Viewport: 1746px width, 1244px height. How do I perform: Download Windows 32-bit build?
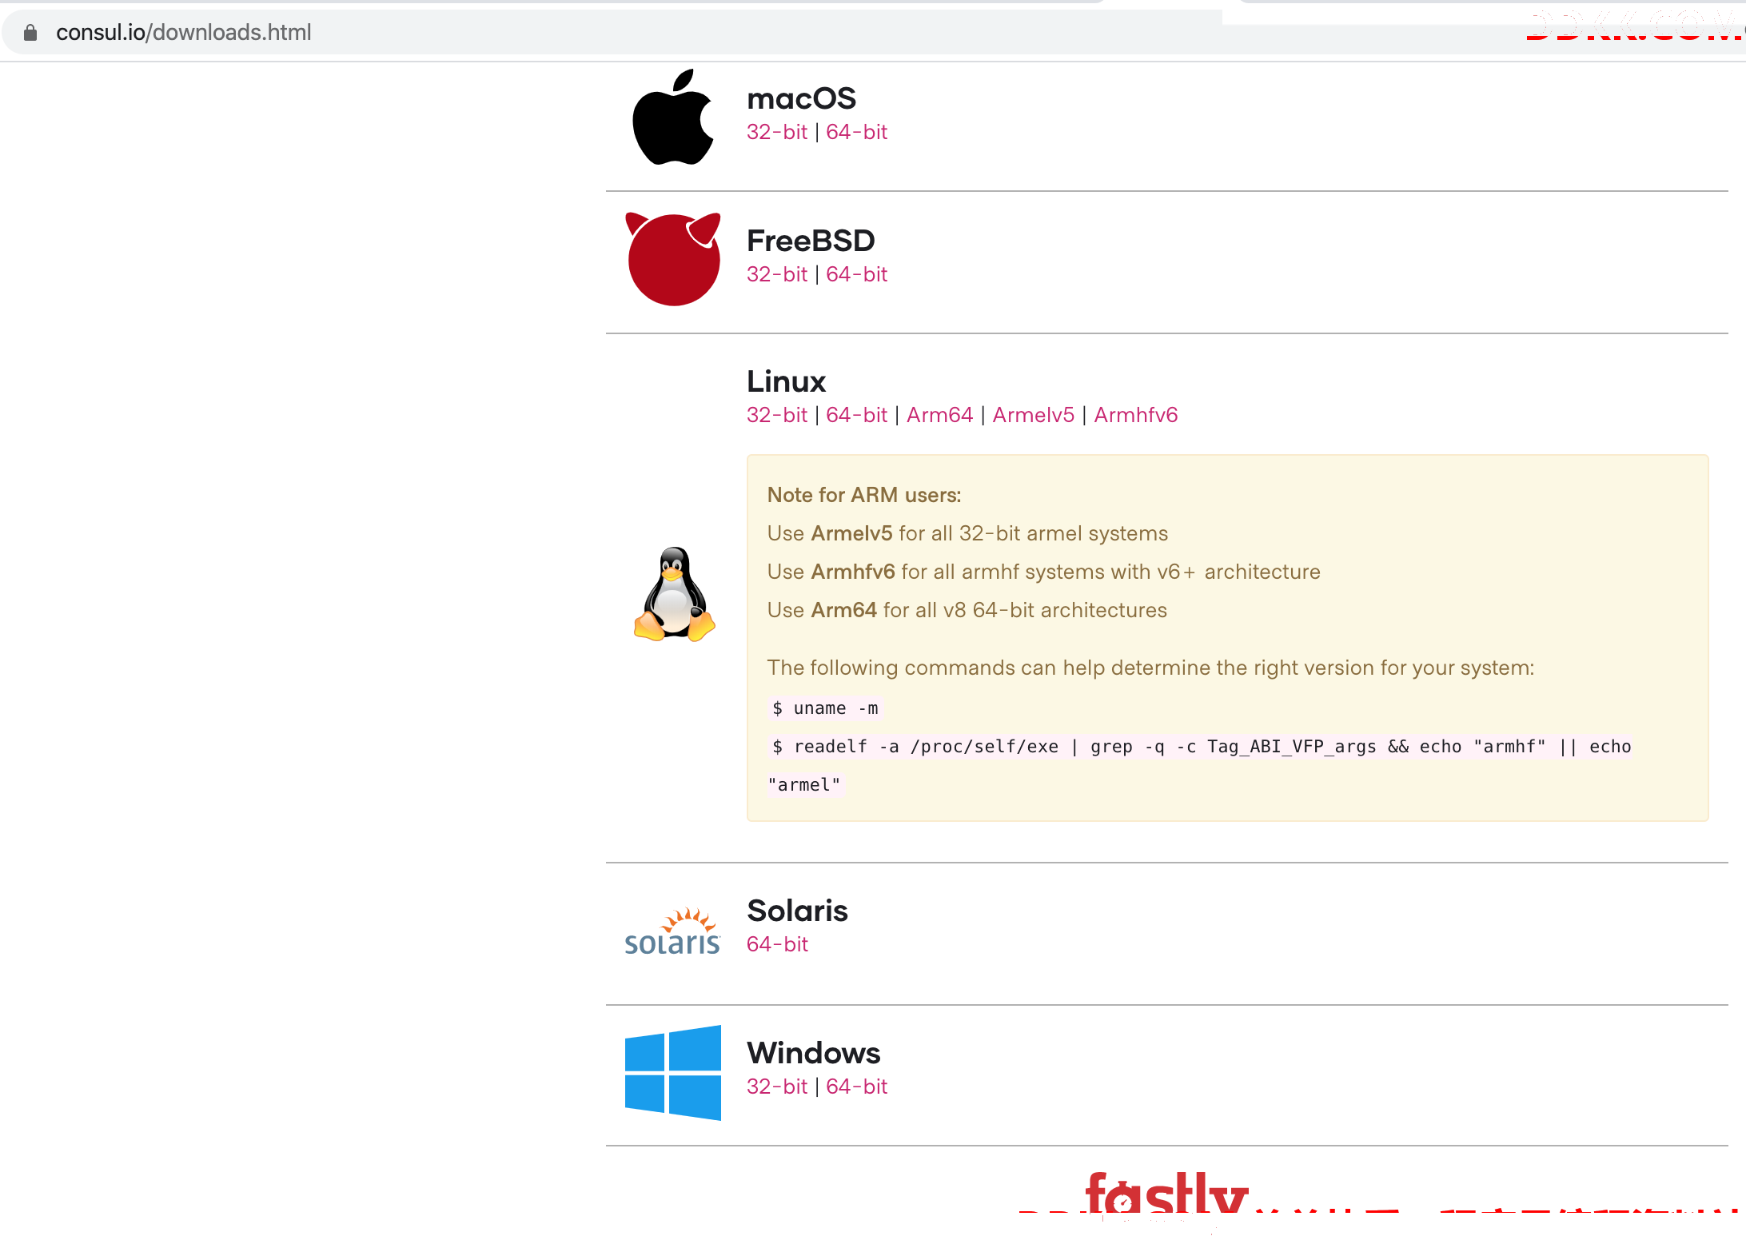pyautogui.click(x=776, y=1087)
